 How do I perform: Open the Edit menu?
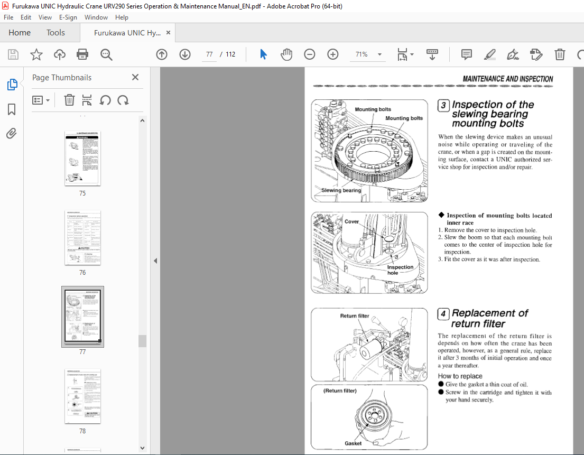coord(26,17)
